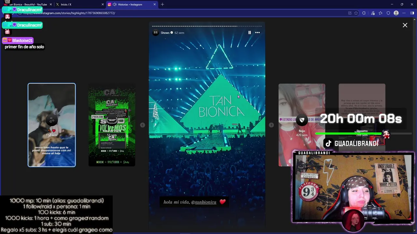The height and width of the screenshot is (234, 417).
Task: Open the browser settings and more menu
Action: point(404,13)
